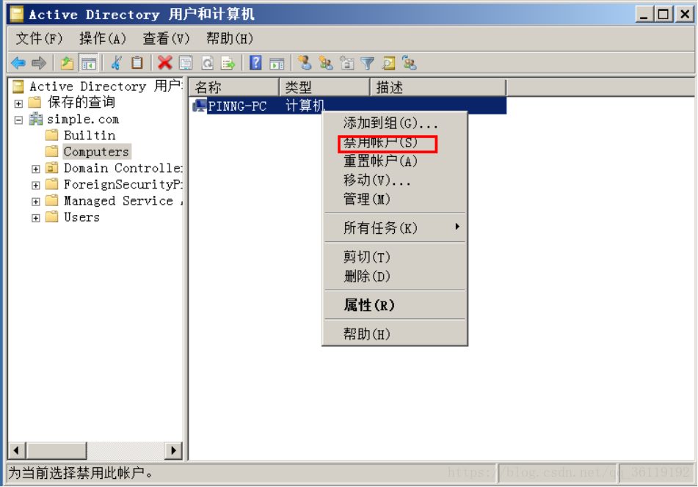Choose 移动(V)... in context menu

[x=394, y=180]
